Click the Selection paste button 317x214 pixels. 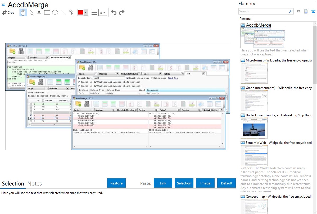[x=184, y=183]
